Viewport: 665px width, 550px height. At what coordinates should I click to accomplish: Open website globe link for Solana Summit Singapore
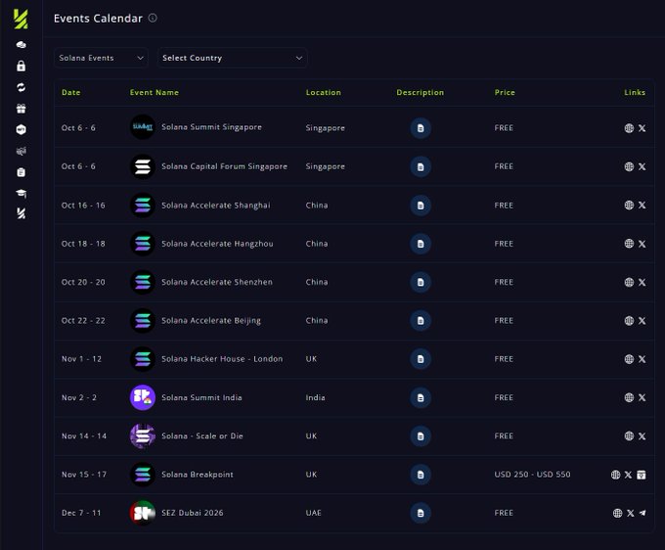tap(629, 128)
